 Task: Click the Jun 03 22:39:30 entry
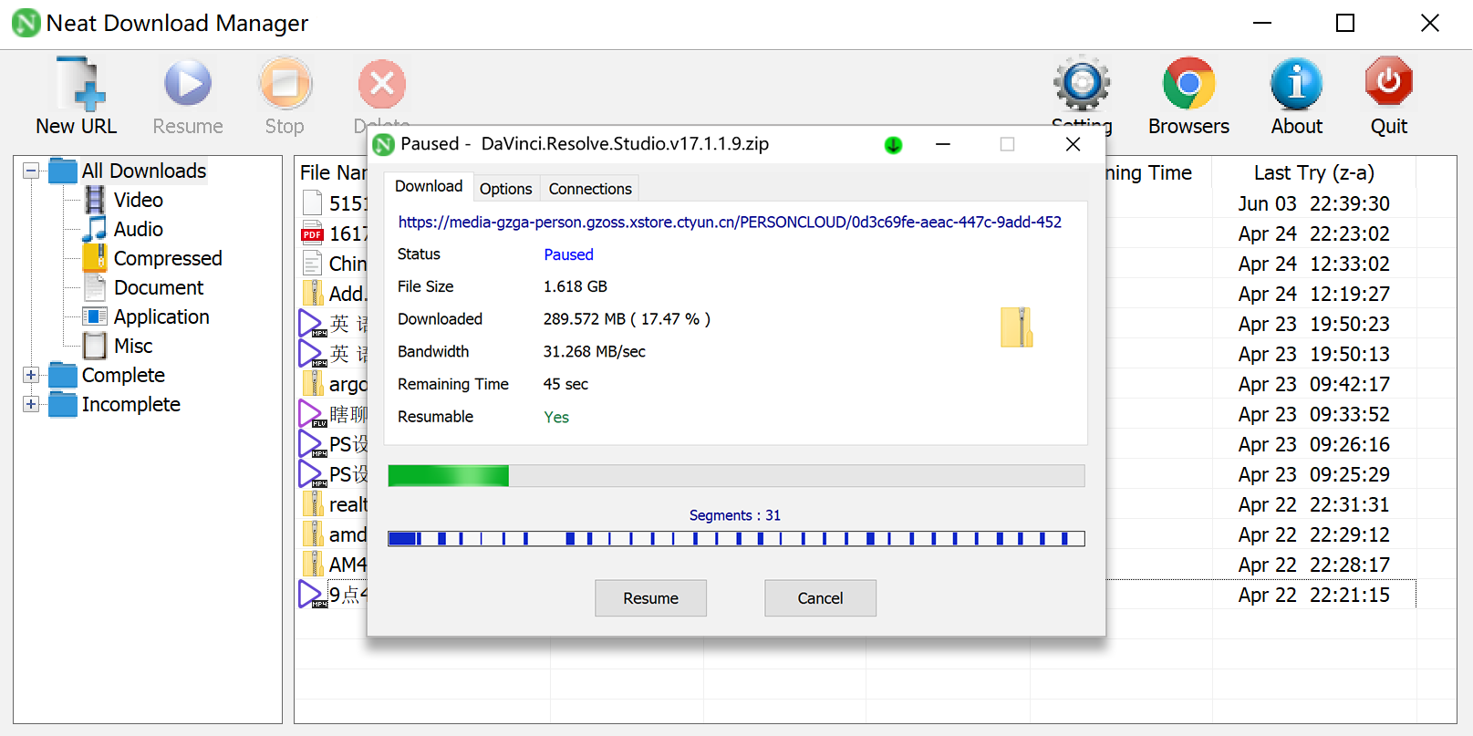point(1313,203)
